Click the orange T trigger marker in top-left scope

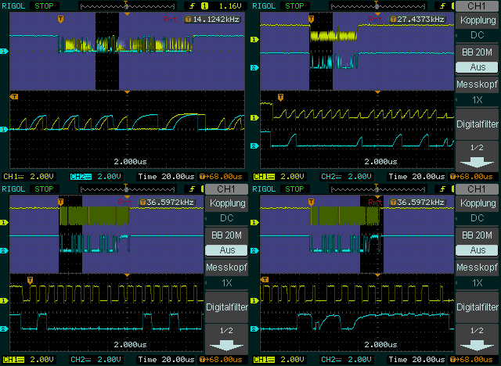click(62, 18)
